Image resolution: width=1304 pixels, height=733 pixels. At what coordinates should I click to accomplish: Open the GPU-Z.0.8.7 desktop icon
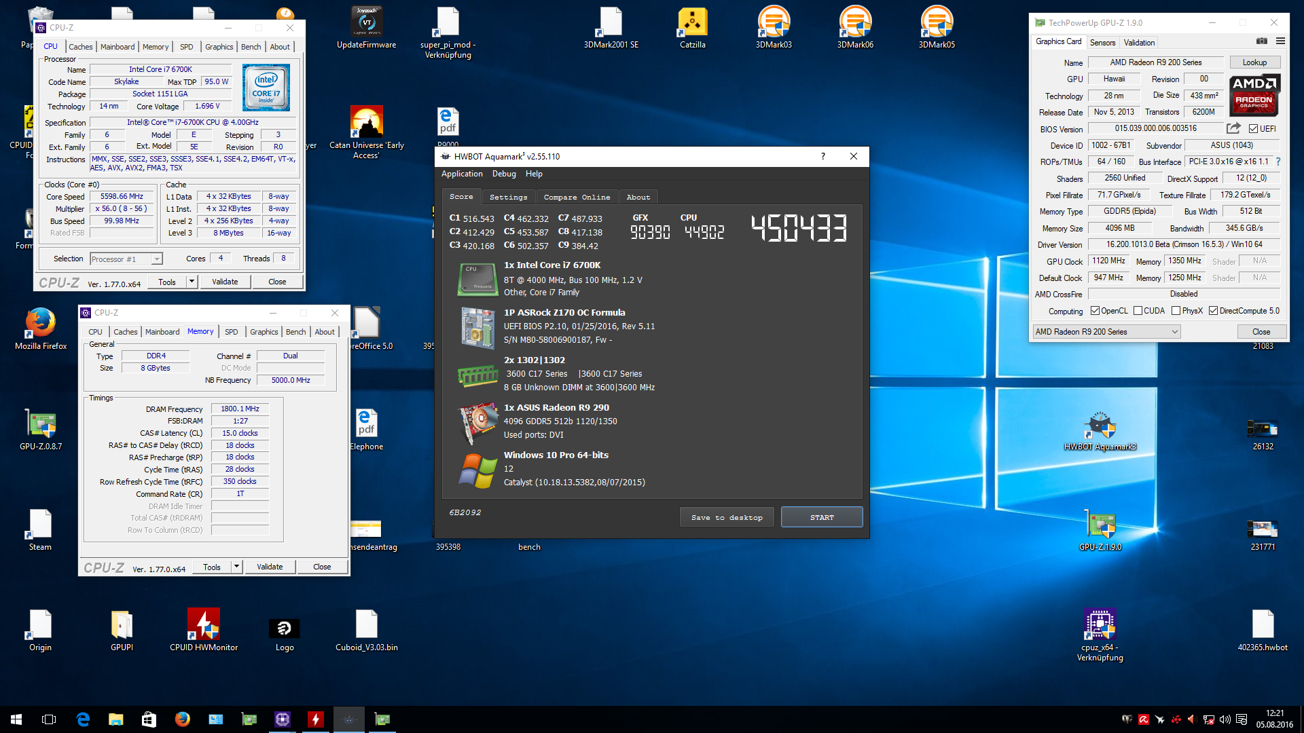(41, 429)
